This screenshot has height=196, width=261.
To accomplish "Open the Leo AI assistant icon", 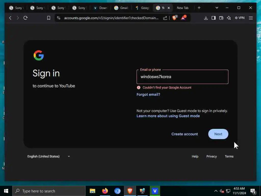I will click(229, 18).
